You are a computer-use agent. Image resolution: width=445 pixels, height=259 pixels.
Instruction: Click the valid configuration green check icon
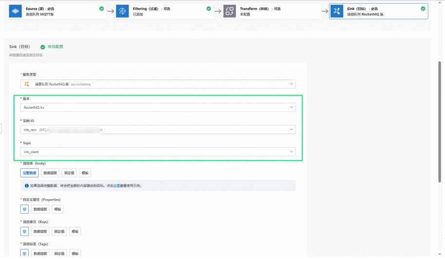click(42, 47)
